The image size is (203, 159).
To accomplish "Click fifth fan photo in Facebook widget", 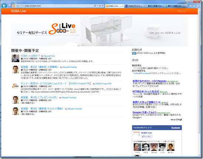I will pyautogui.click(x=170, y=147).
